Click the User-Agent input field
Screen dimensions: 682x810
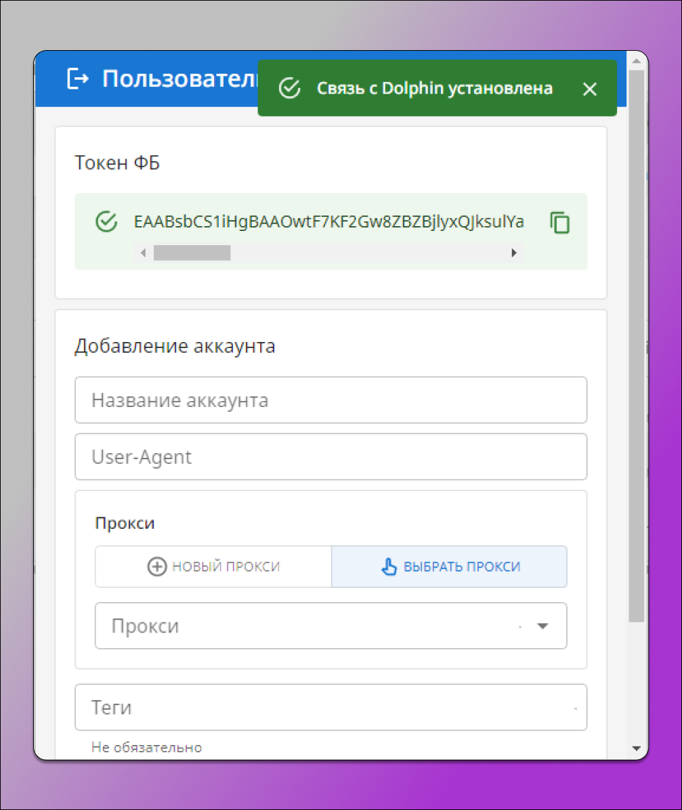click(x=331, y=456)
